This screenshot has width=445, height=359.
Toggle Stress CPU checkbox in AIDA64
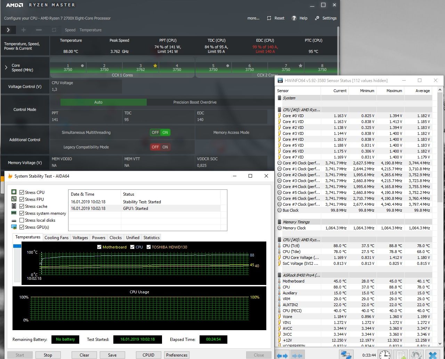(22, 192)
